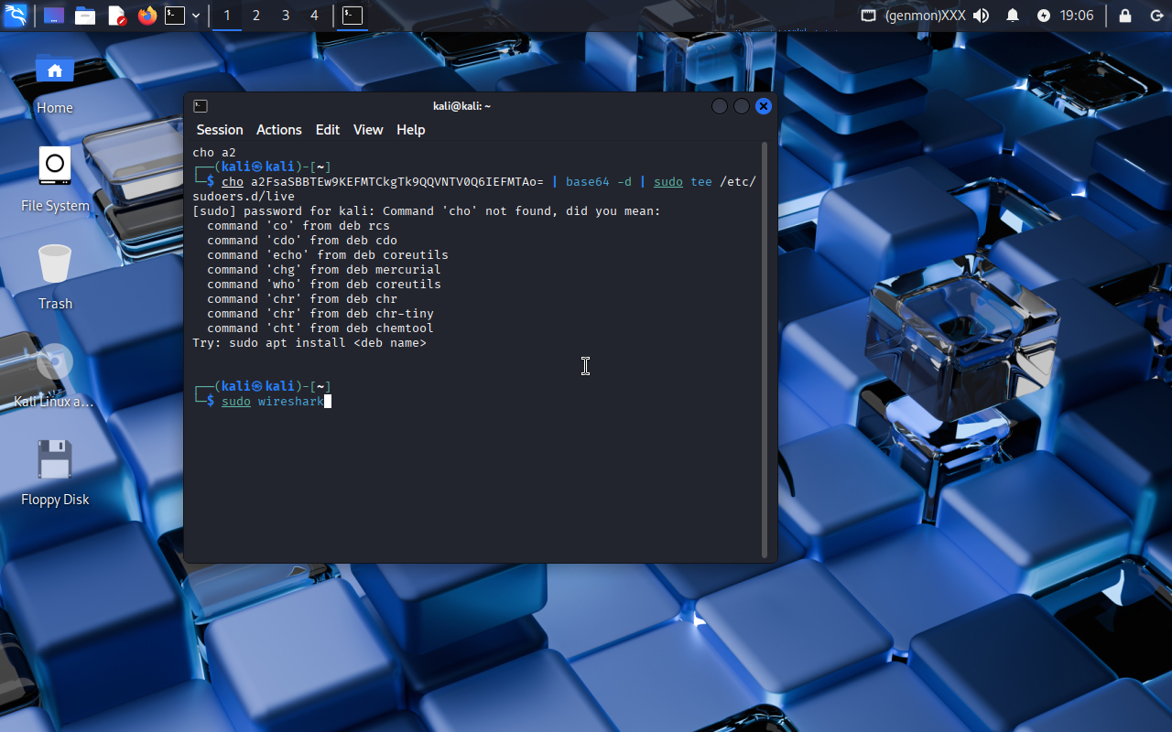Click the 'sudo wireshark' command line
The height and width of the screenshot is (732, 1172).
click(272, 401)
